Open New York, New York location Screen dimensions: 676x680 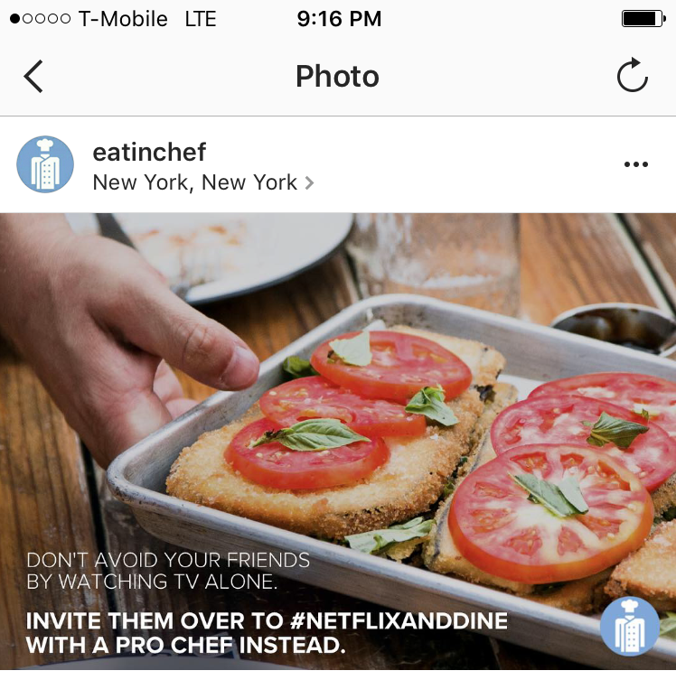point(195,182)
